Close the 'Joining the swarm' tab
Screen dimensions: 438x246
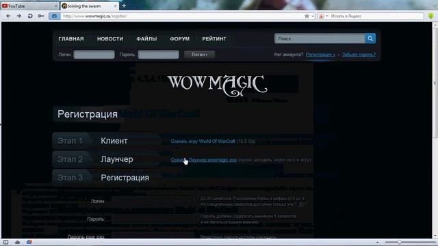[x=116, y=6]
